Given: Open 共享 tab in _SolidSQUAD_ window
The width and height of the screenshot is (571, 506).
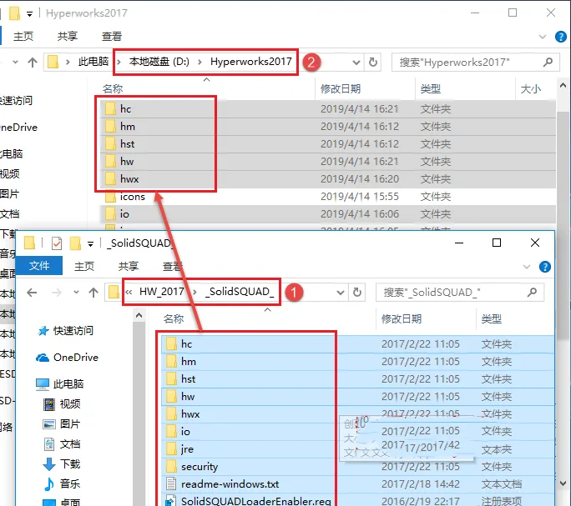Looking at the screenshot, I should [x=129, y=266].
